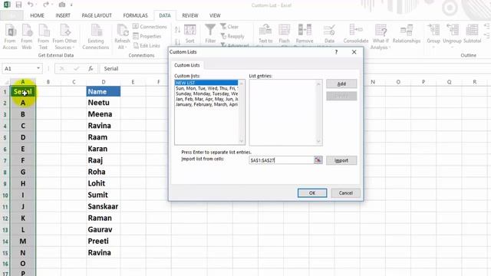Select column D header
This screenshot has width=491, height=276.
pyautogui.click(x=104, y=82)
